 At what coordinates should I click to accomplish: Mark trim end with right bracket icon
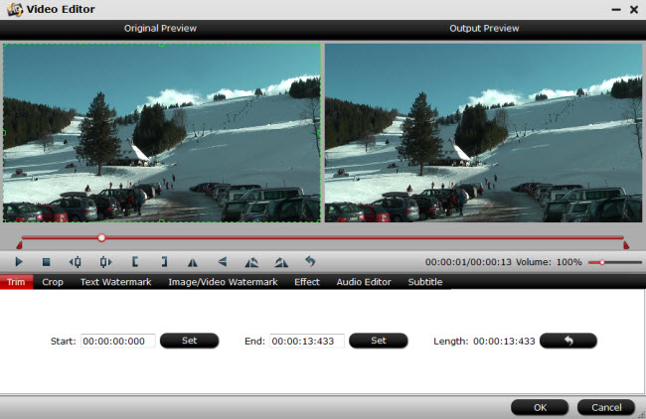(164, 262)
